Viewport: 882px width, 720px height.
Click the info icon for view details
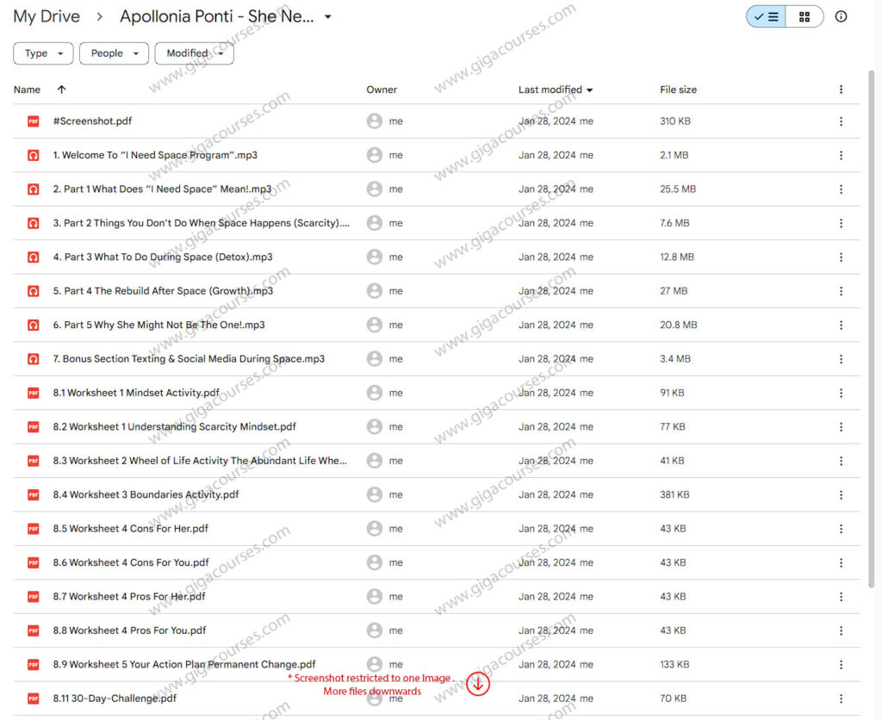[x=841, y=16]
